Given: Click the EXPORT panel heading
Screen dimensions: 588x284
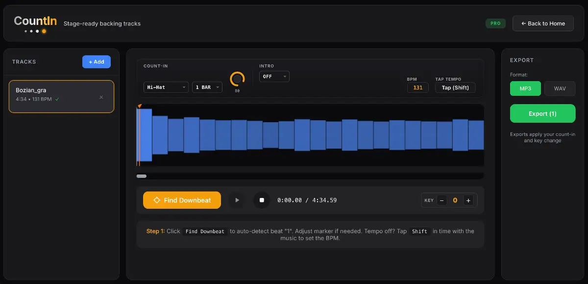Looking at the screenshot, I should [522, 60].
